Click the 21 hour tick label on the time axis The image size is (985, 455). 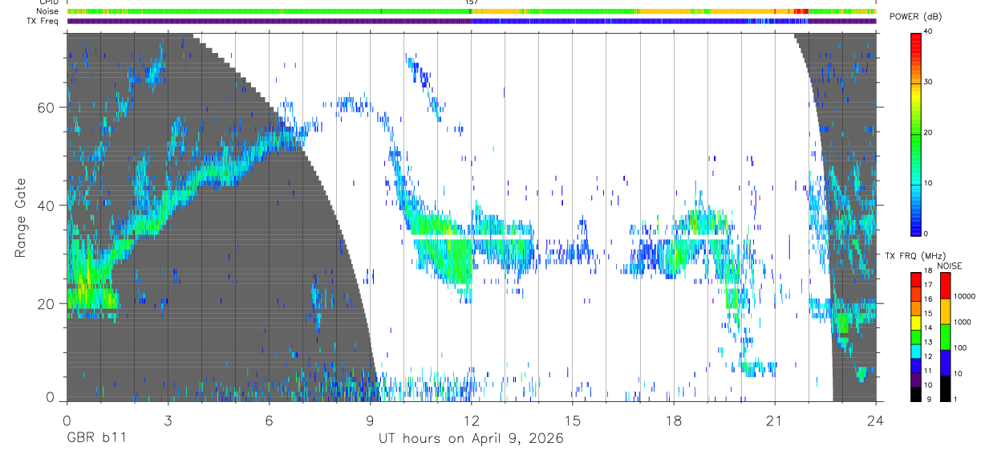[x=774, y=420]
